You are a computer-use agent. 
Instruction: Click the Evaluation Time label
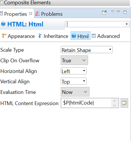point(18,92)
